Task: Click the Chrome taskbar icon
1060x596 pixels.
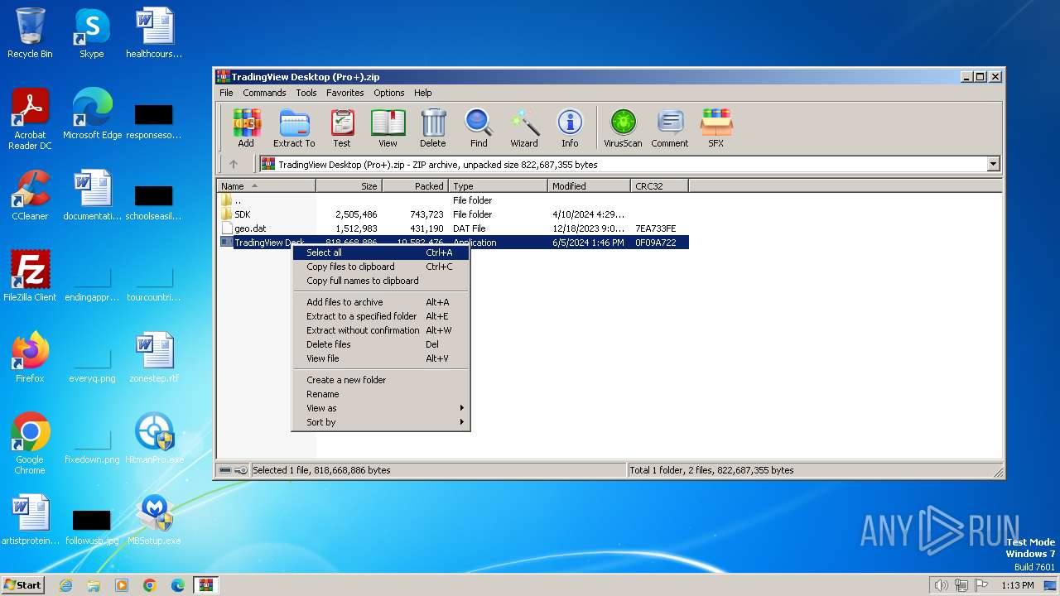Action: click(150, 585)
